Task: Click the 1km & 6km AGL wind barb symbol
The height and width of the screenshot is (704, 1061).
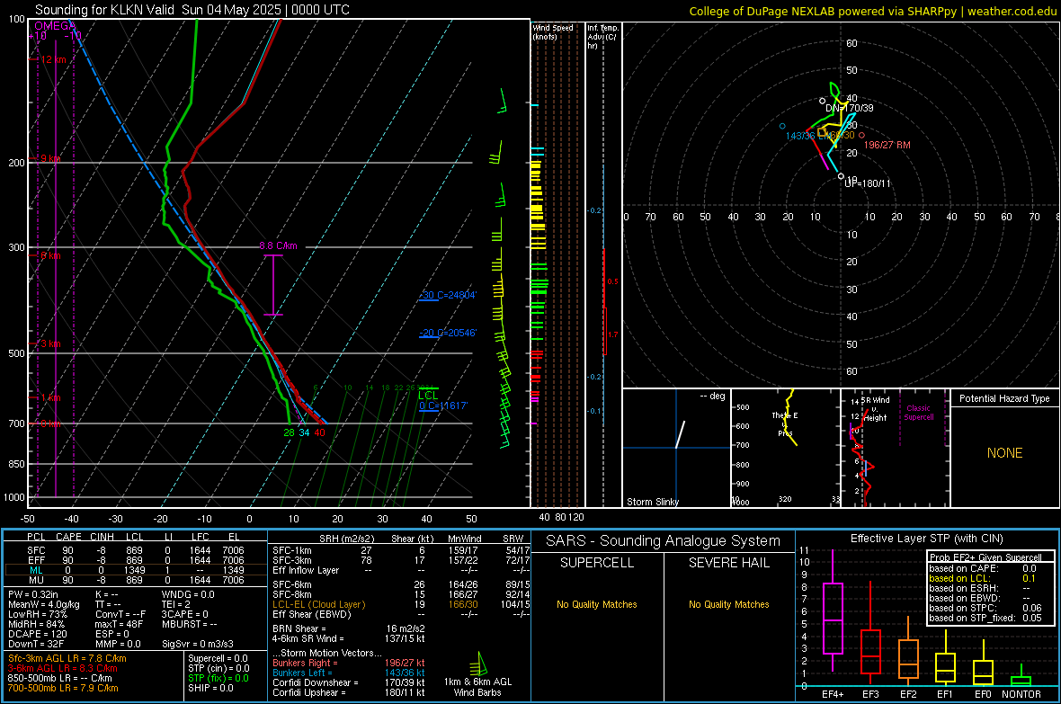Action: (478, 664)
